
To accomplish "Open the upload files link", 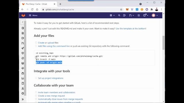I will coord(51,43).
